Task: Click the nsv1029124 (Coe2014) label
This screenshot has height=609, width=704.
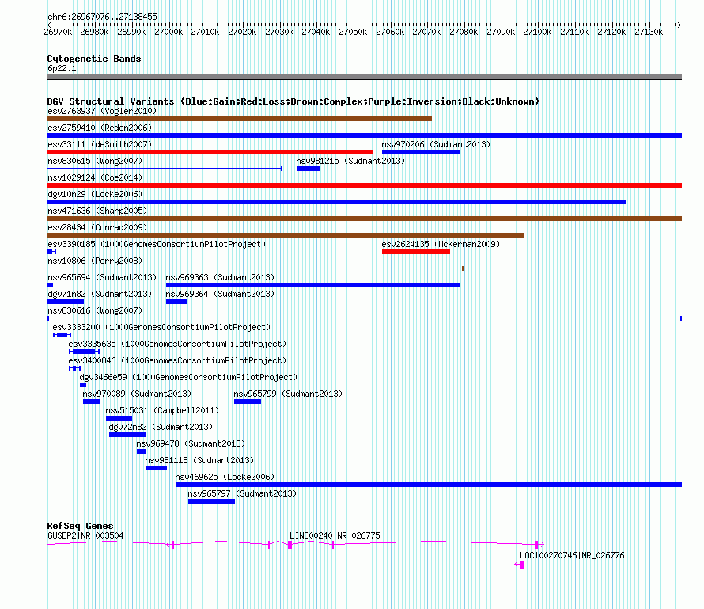Action: click(x=95, y=177)
